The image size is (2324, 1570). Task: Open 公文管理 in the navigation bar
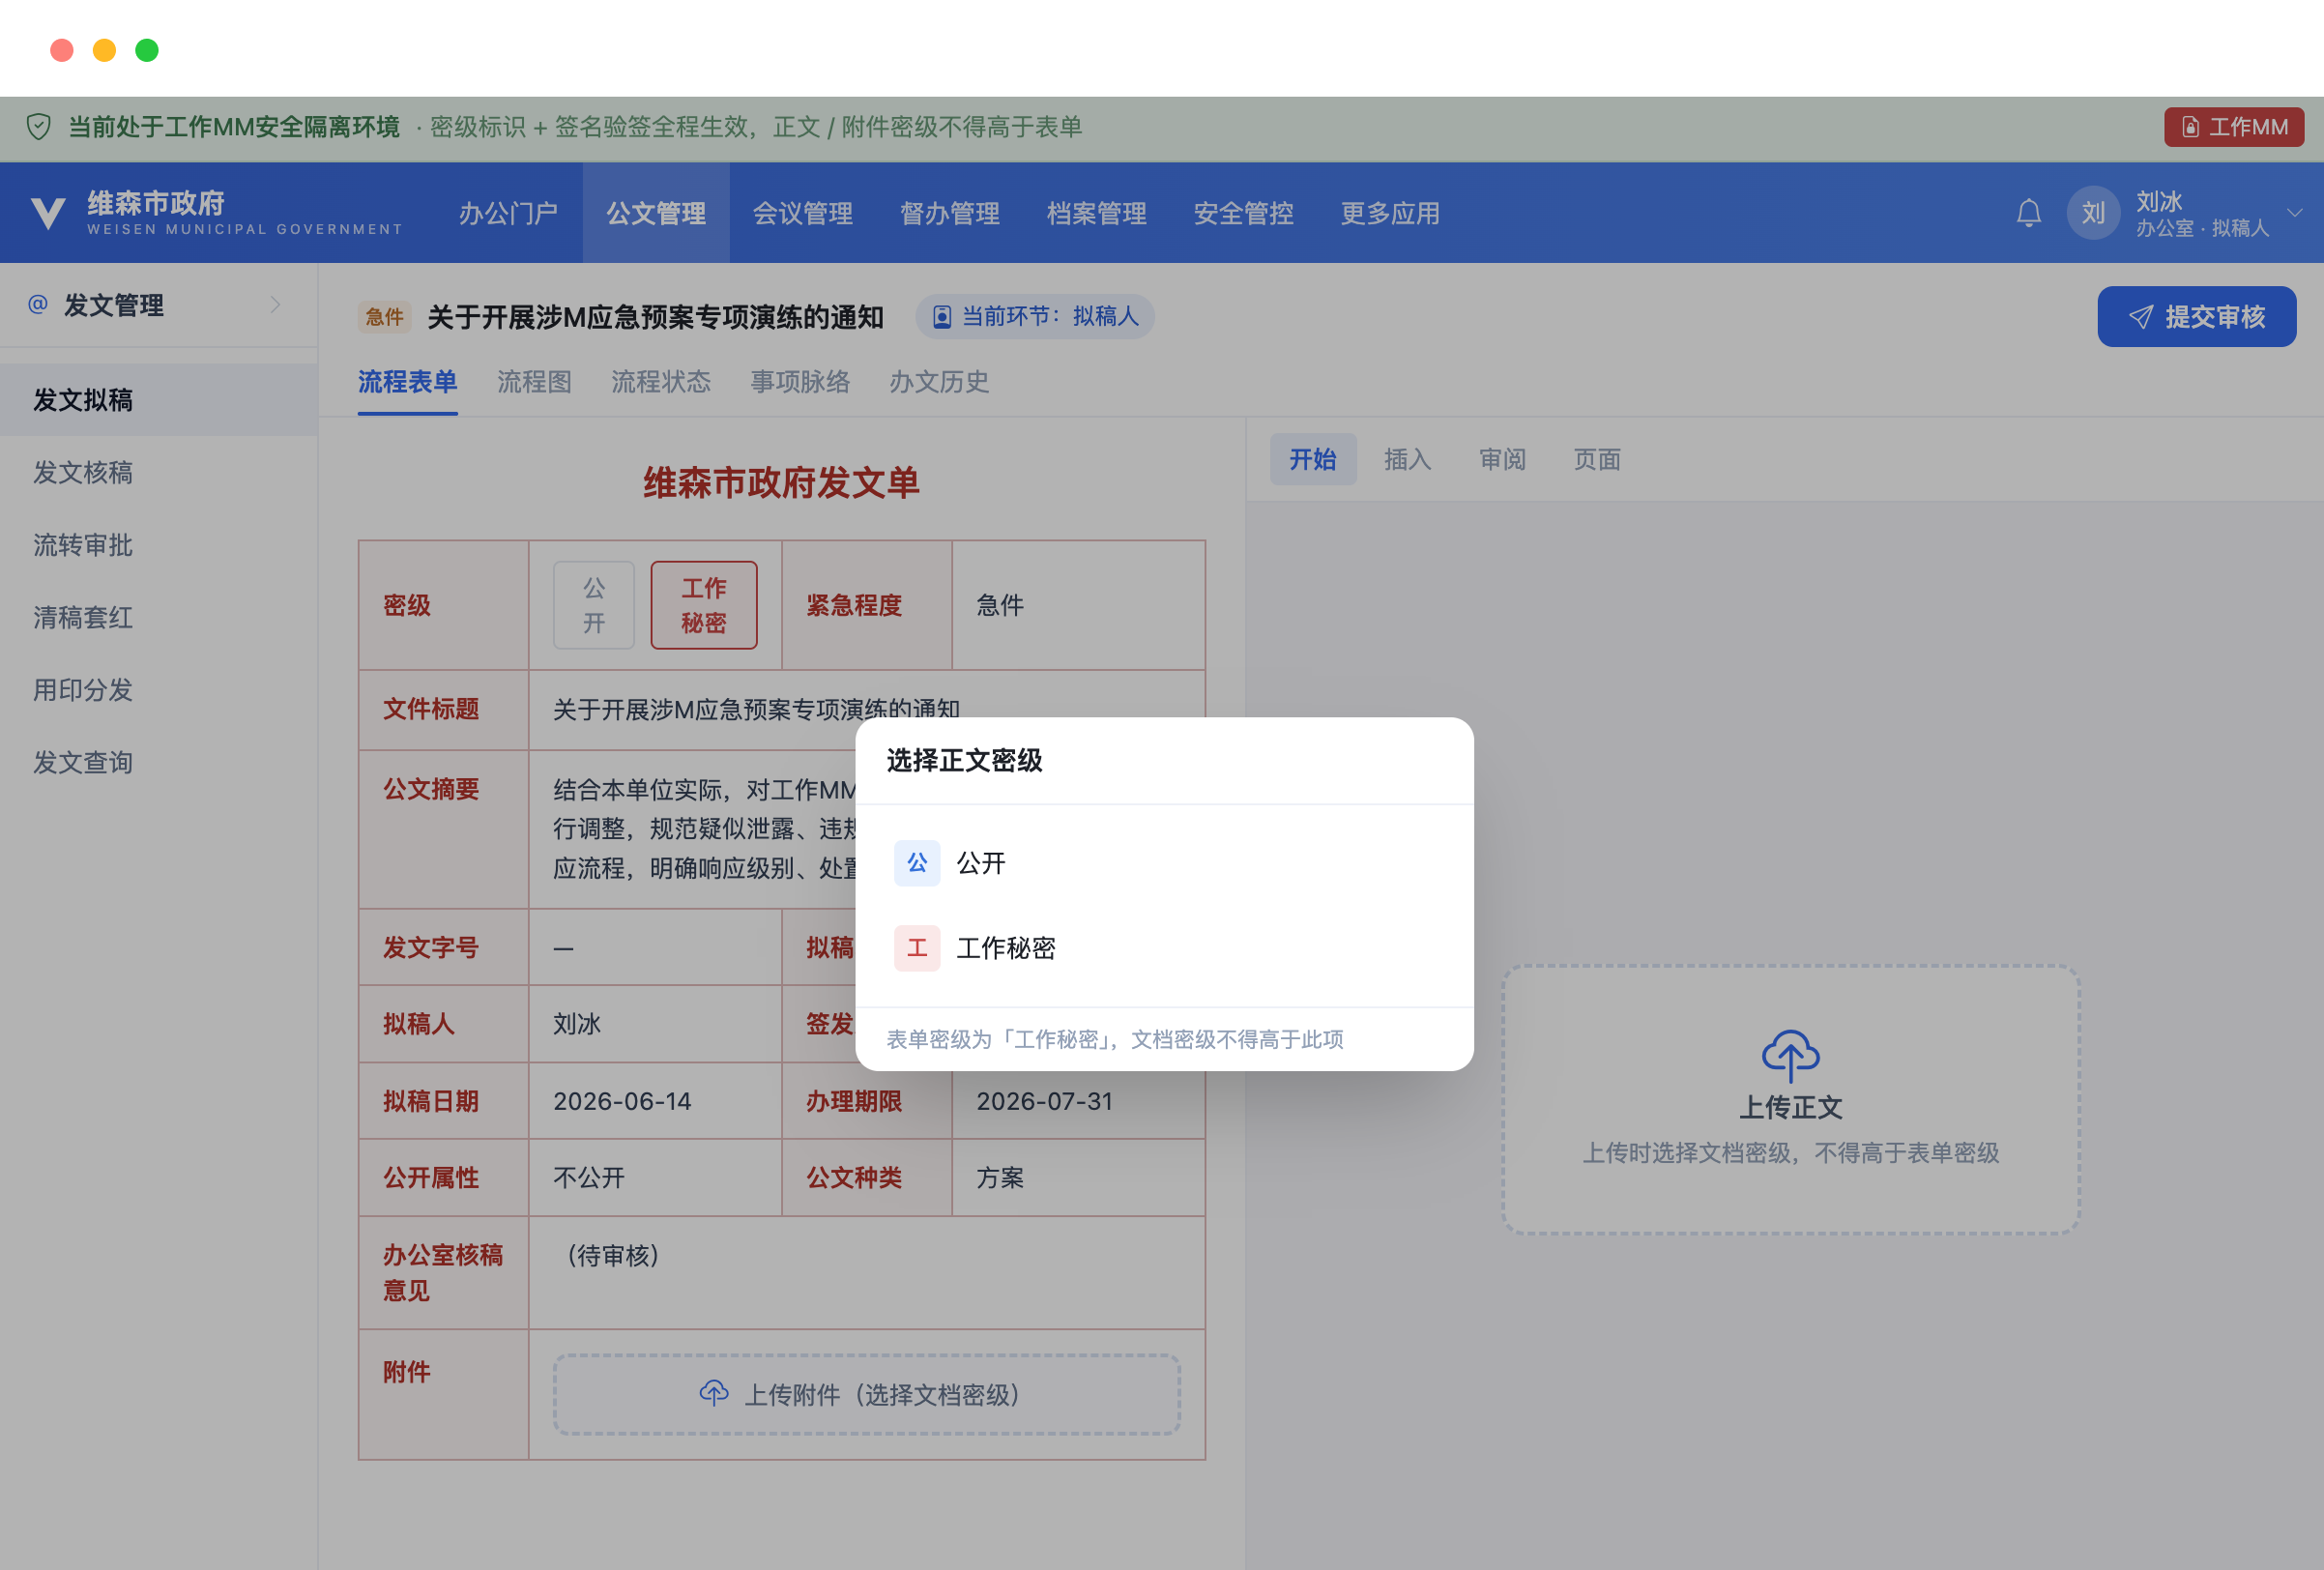[656, 213]
